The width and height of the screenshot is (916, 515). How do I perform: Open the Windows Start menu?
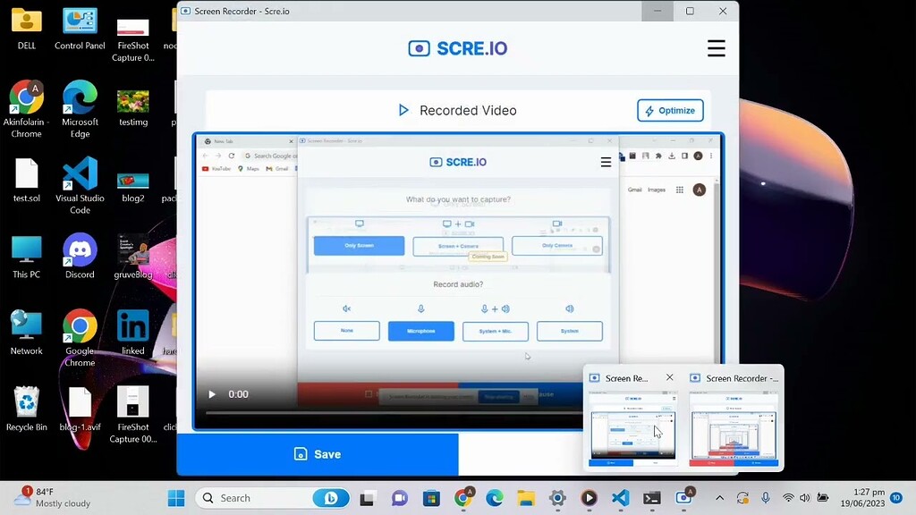176,498
